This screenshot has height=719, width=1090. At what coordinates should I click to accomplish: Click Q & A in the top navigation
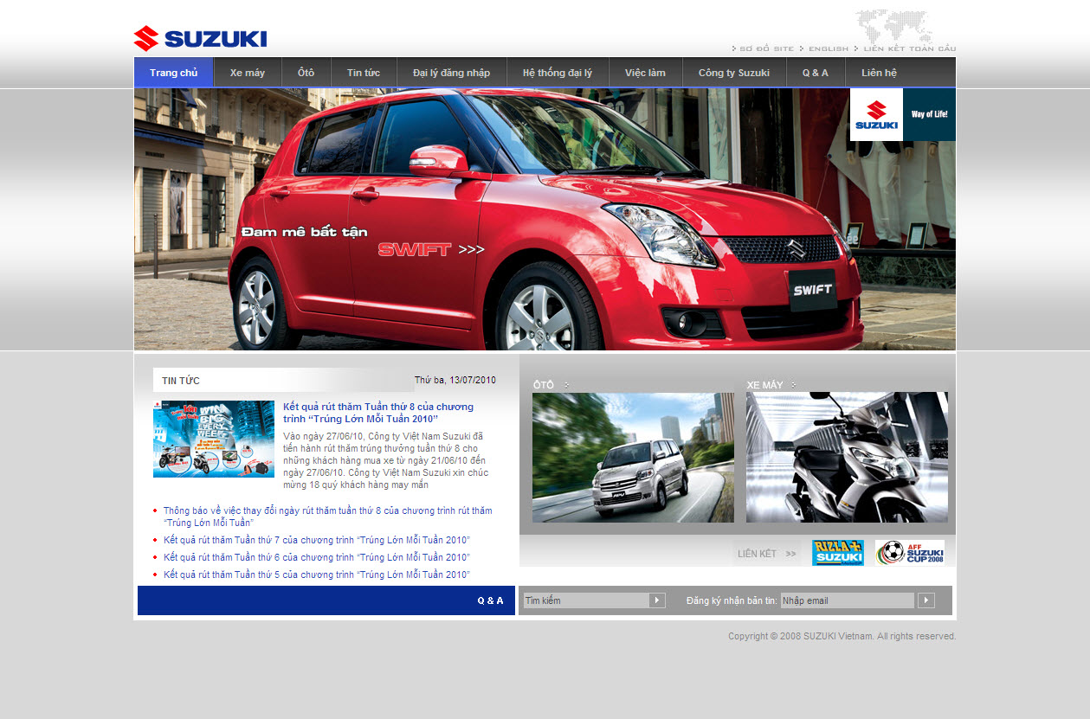816,73
